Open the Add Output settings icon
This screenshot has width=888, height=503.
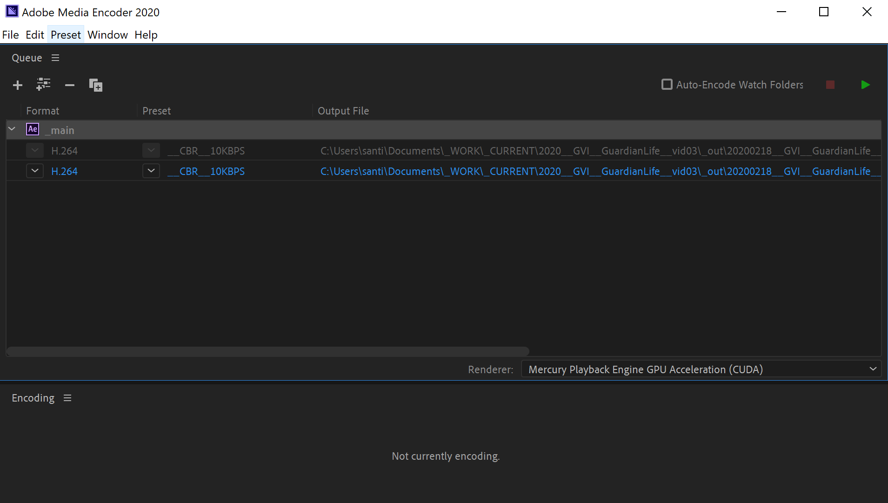[x=43, y=85]
